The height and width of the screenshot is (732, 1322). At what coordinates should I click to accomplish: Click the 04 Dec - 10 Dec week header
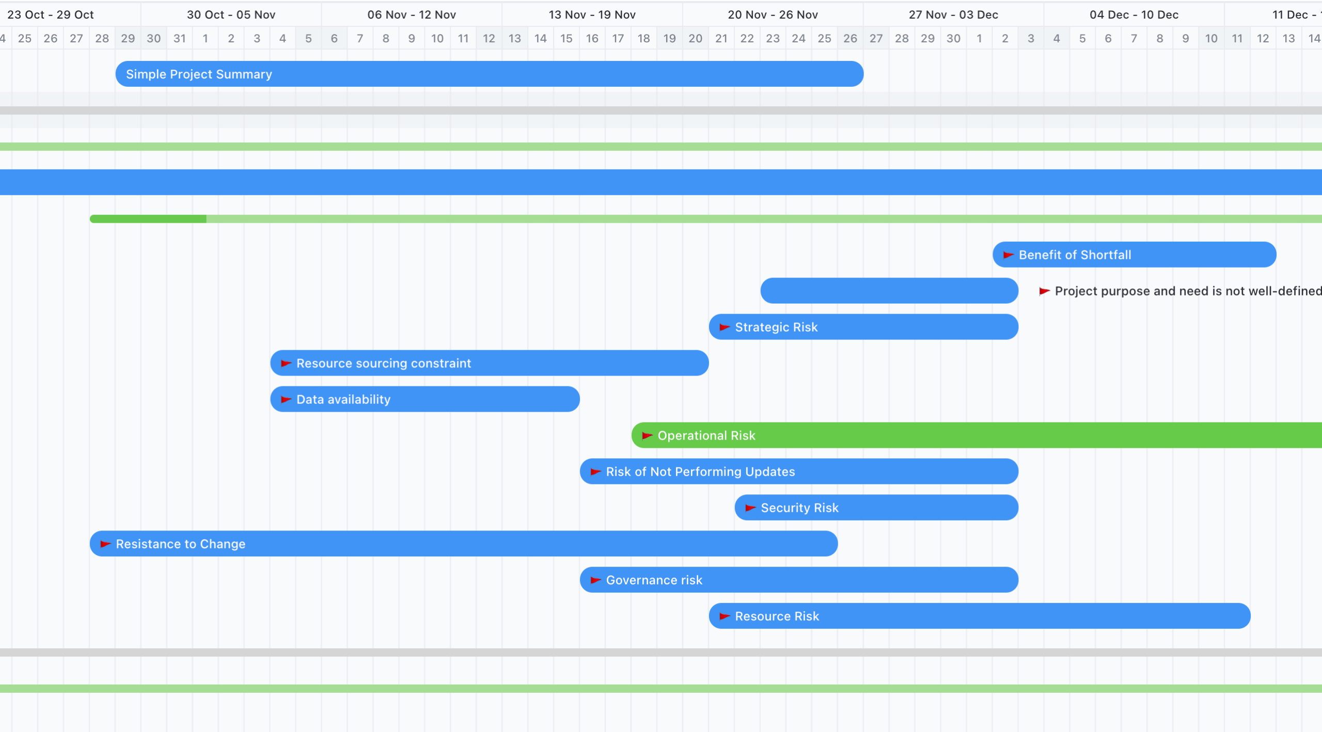1134,14
